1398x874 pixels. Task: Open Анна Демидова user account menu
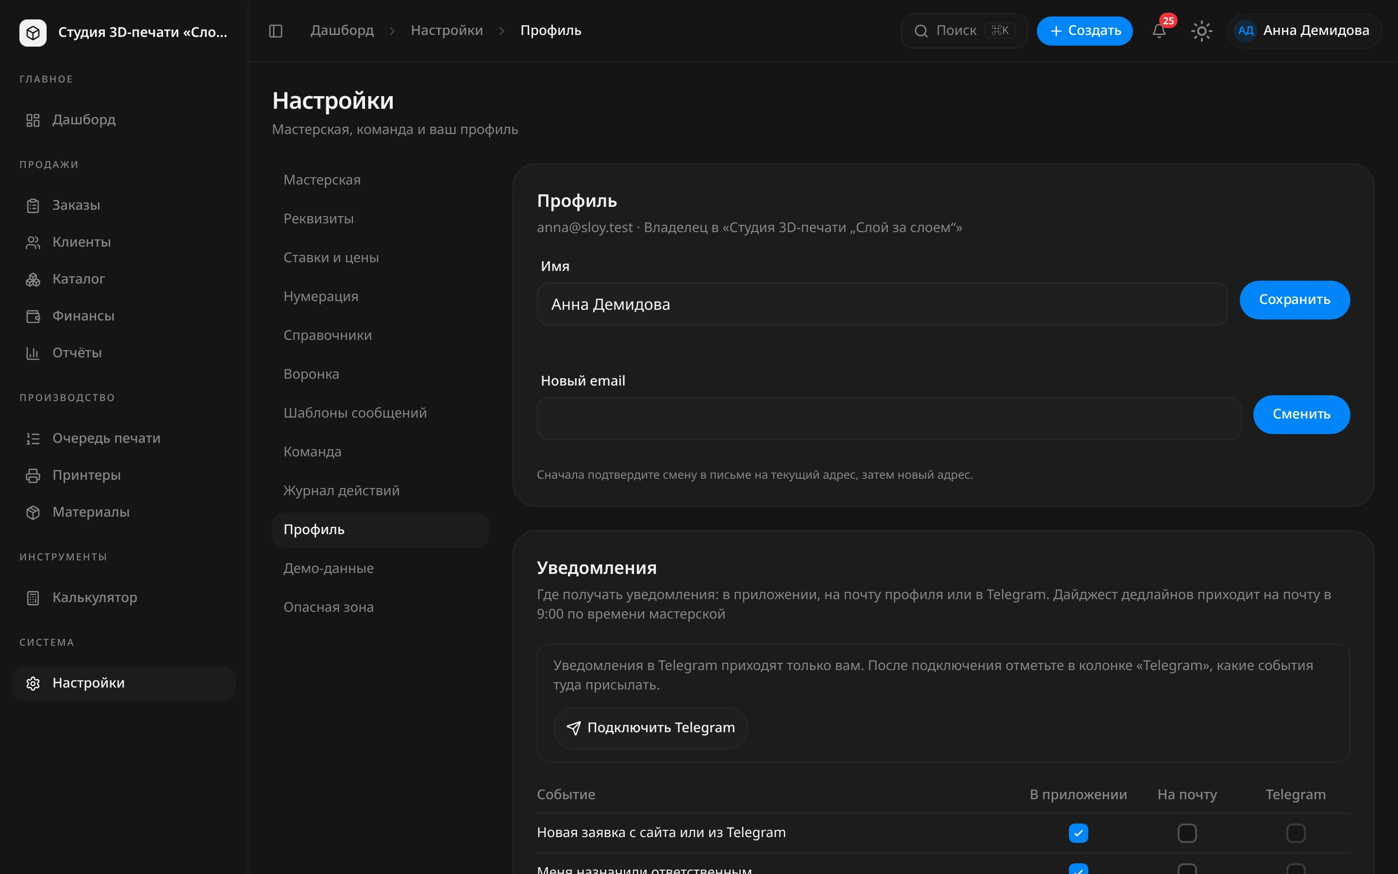(x=1304, y=31)
